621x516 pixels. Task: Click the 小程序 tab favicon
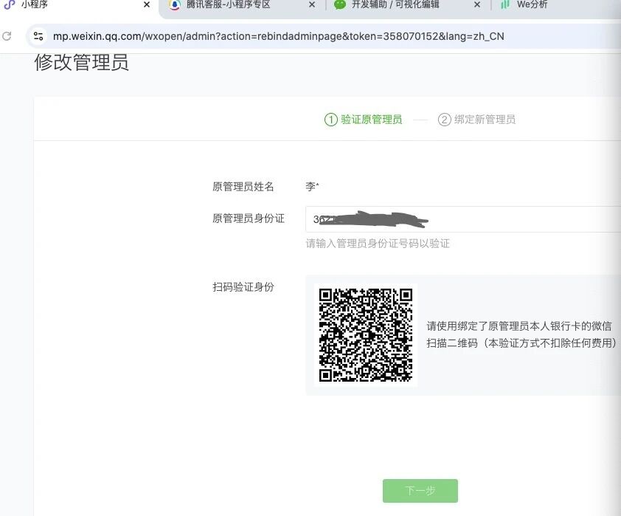[10, 4]
